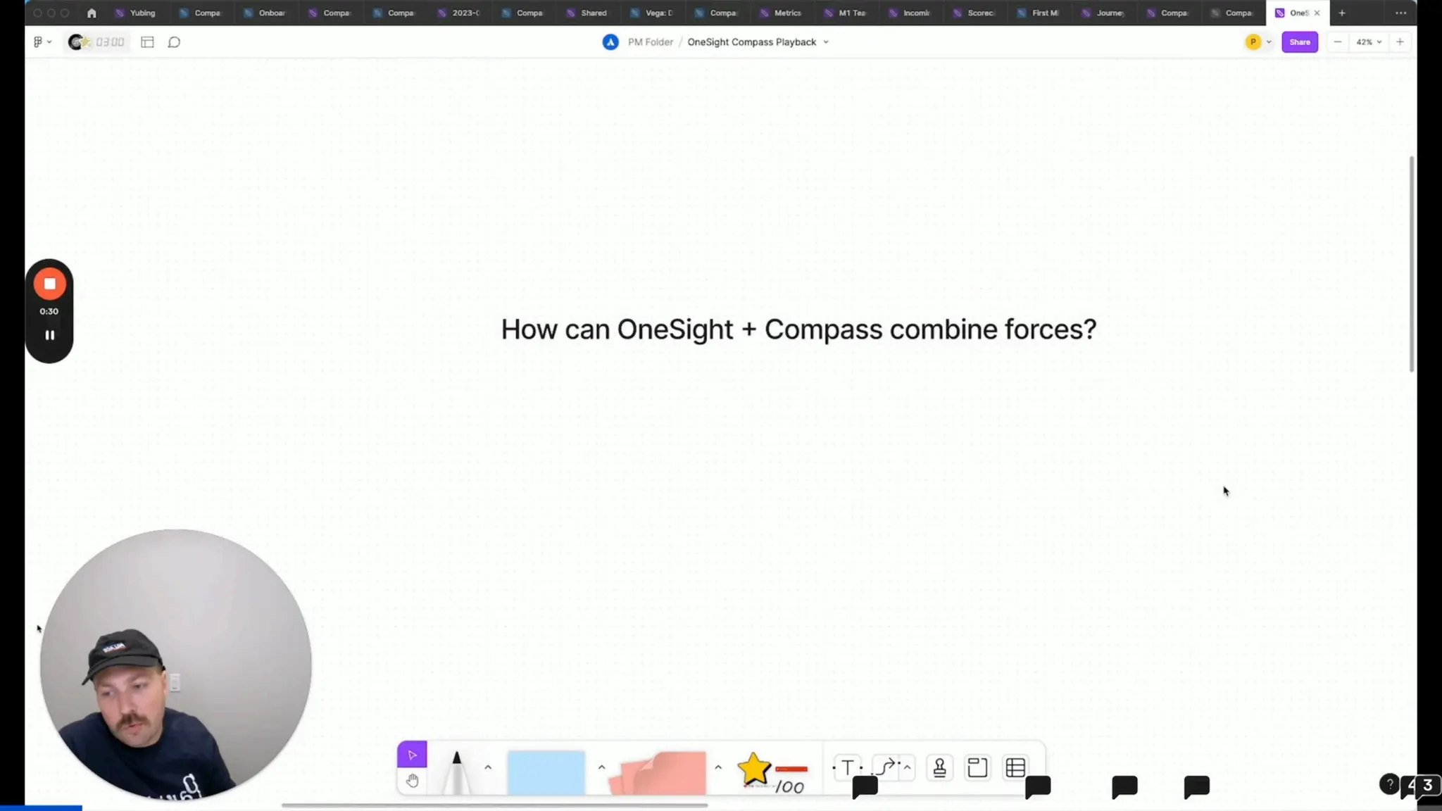Click the Share button
The height and width of the screenshot is (811, 1442).
point(1299,42)
